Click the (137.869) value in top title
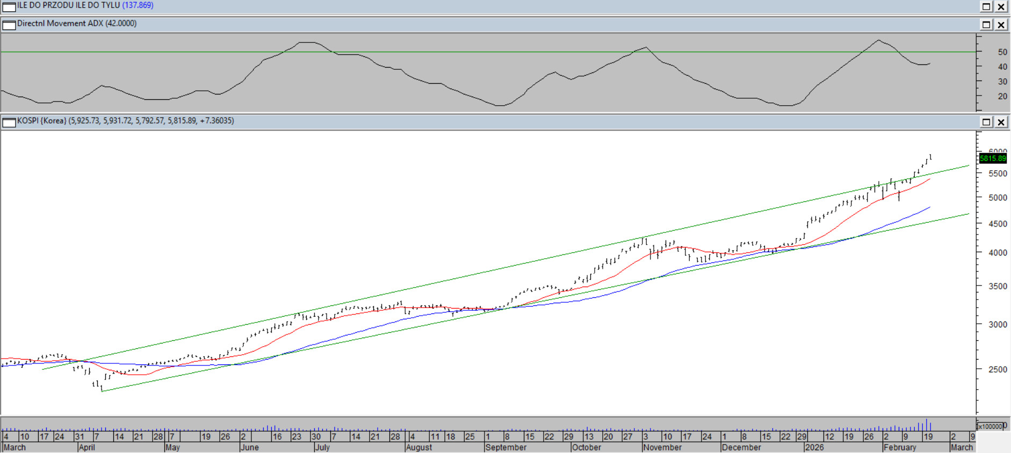 [138, 5]
